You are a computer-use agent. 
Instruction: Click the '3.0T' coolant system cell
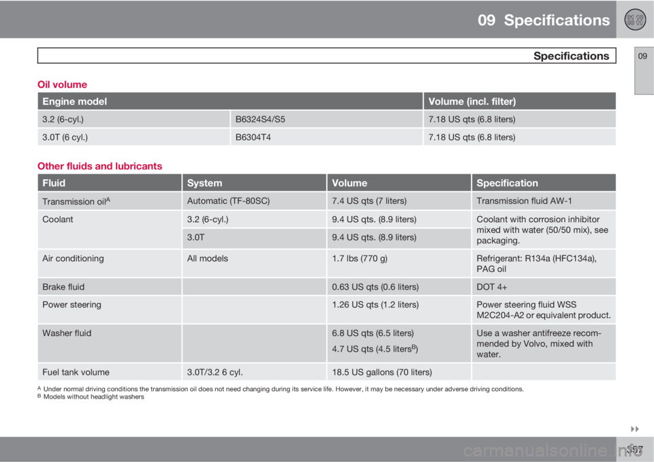(x=254, y=238)
